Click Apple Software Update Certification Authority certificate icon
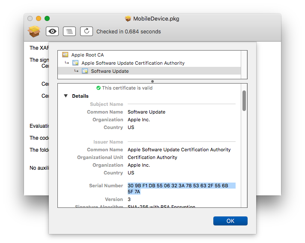This screenshot has width=305, height=243. click(75, 63)
